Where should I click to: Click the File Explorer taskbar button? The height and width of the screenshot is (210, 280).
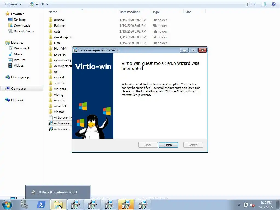coord(58,205)
